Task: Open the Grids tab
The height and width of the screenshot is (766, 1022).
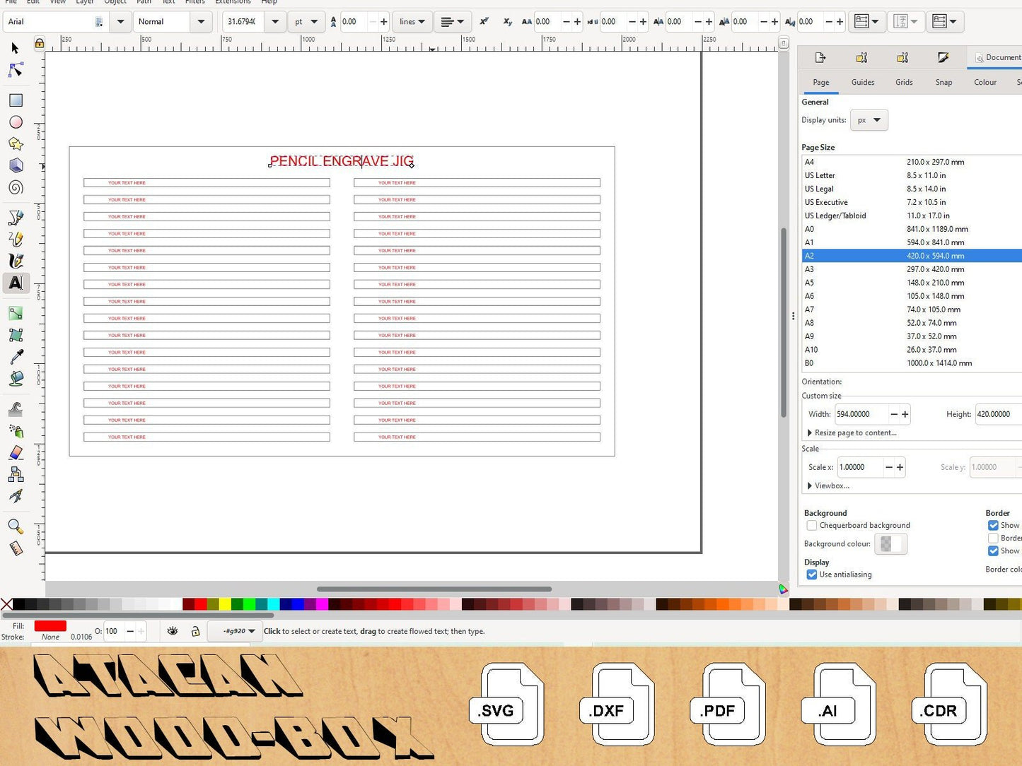Action: click(904, 82)
